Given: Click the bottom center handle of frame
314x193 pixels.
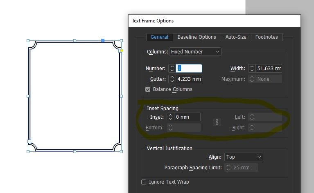Looking at the screenshot, I should point(75,152).
